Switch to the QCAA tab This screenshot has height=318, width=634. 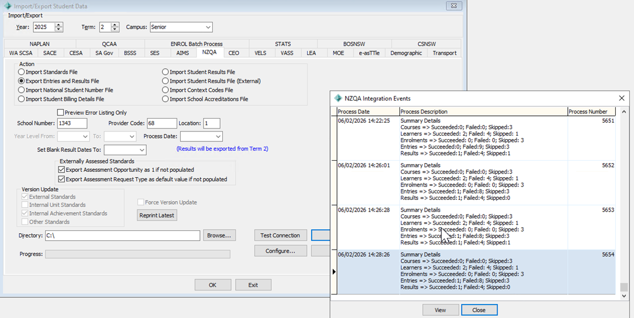pyautogui.click(x=110, y=44)
